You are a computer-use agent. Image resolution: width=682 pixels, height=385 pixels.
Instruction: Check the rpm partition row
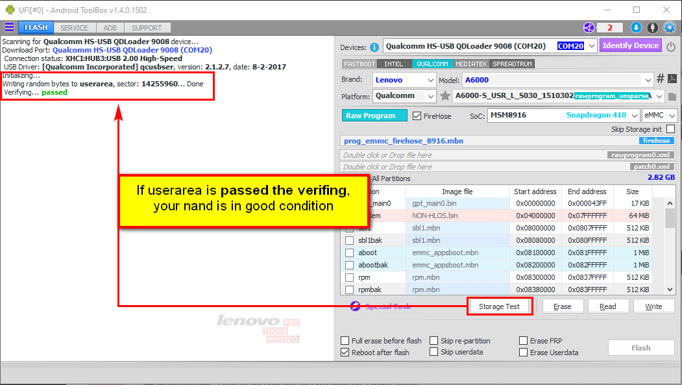pyautogui.click(x=349, y=277)
